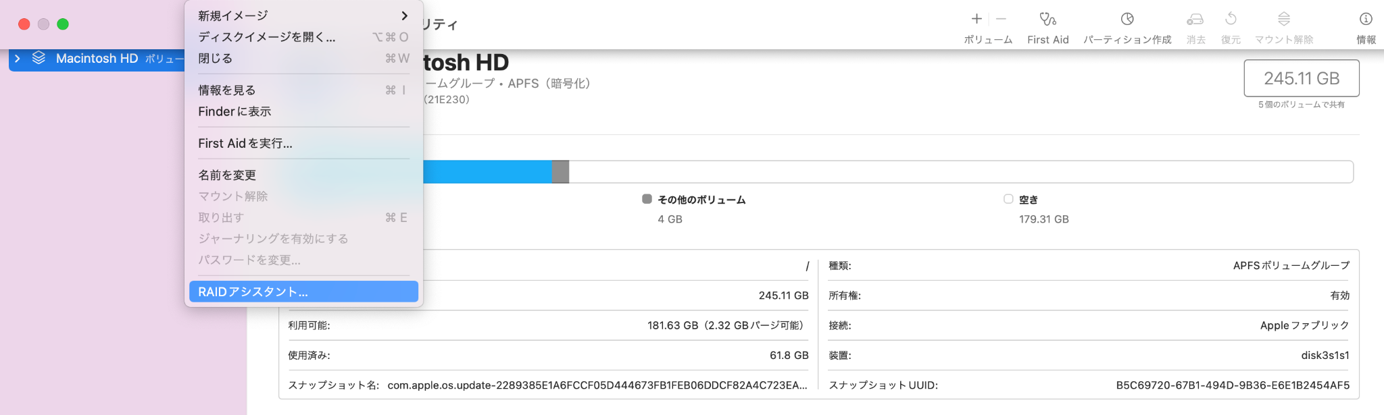
Task: Click パスワードを変更… menu entry
Action: click(303, 260)
